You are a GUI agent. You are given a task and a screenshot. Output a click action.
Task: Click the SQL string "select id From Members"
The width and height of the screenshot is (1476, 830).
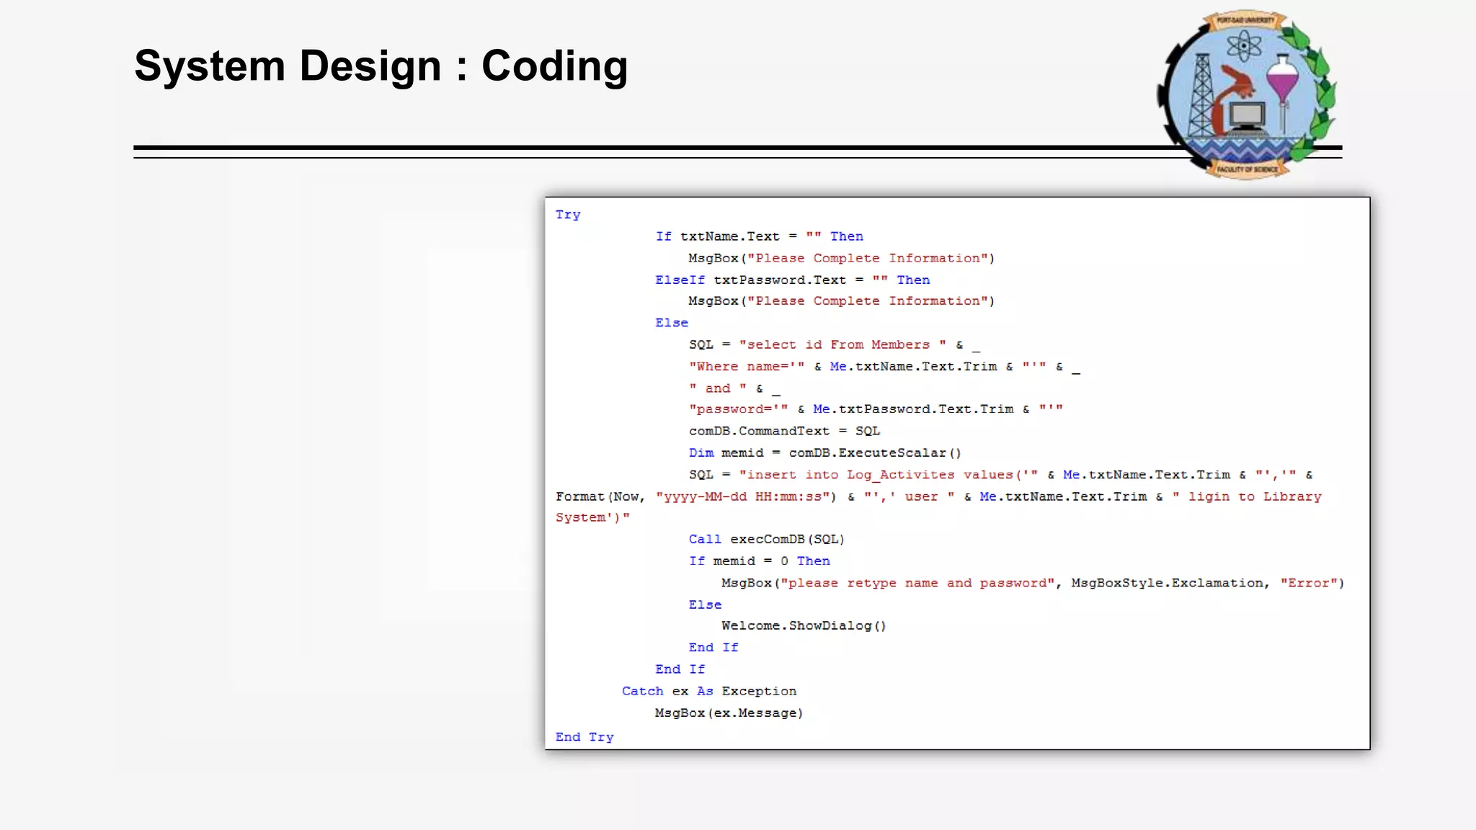click(x=843, y=344)
